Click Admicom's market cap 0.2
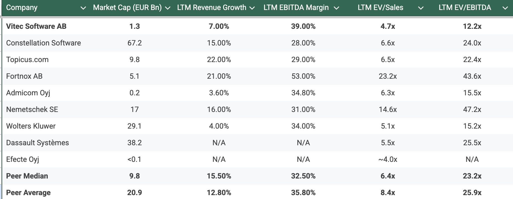Screen dimensions: 513x199 pos(135,93)
